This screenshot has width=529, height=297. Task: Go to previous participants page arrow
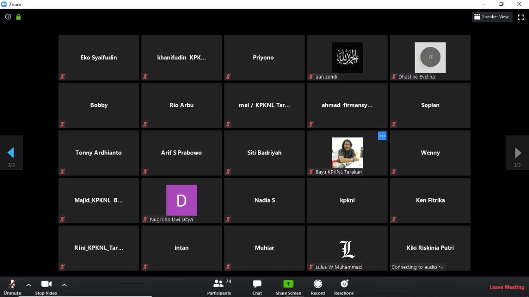[11, 153]
